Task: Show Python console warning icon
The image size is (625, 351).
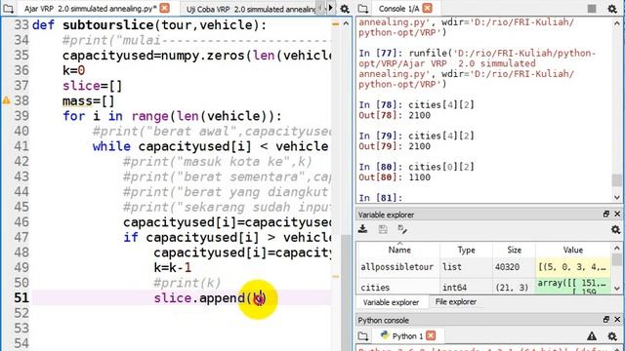Action: [x=592, y=336]
